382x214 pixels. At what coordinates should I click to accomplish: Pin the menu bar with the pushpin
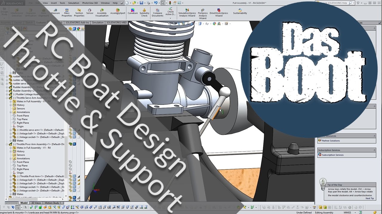coord(121,3)
